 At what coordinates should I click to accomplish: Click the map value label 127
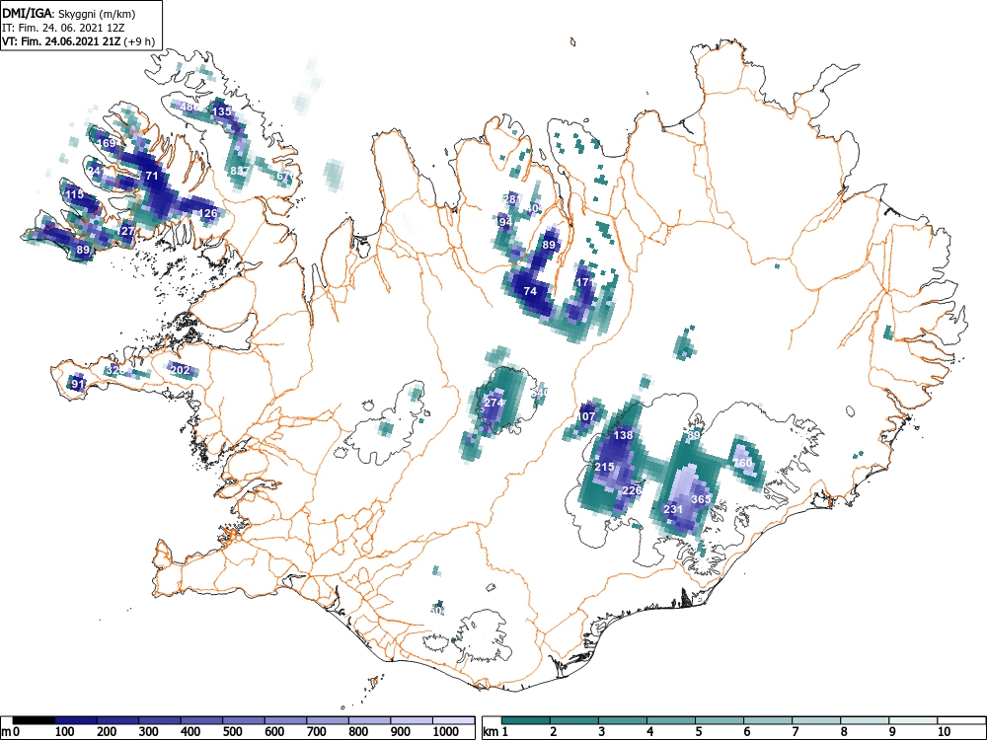click(x=127, y=231)
